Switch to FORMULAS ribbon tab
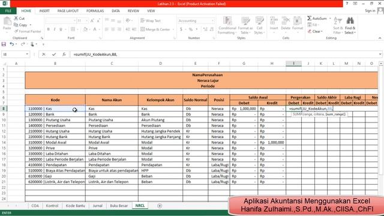 pos(95,11)
